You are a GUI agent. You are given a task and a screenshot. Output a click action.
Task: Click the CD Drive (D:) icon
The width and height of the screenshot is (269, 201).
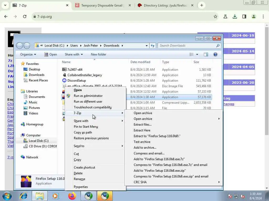25,146
